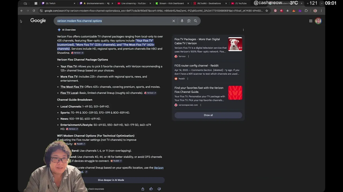Clear the search box with the X icon

pyautogui.click(x=174, y=21)
